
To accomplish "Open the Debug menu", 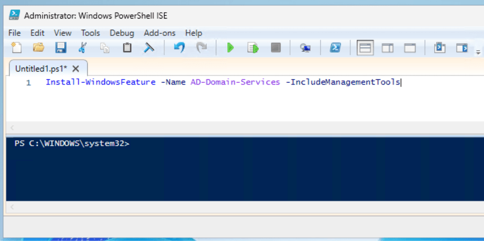I will 122,33.
